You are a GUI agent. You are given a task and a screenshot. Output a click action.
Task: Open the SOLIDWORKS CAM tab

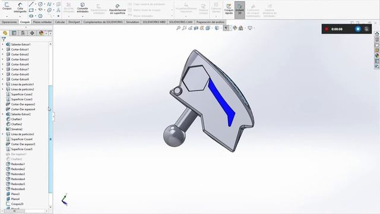point(180,22)
